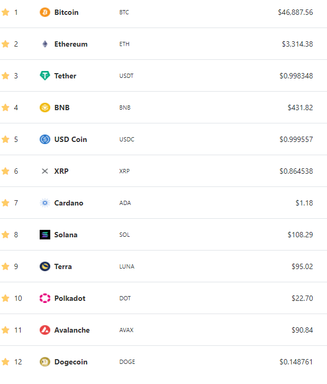The image size is (327, 384).
Task: Open the Ethereum coin page link
Action: [x=71, y=44]
